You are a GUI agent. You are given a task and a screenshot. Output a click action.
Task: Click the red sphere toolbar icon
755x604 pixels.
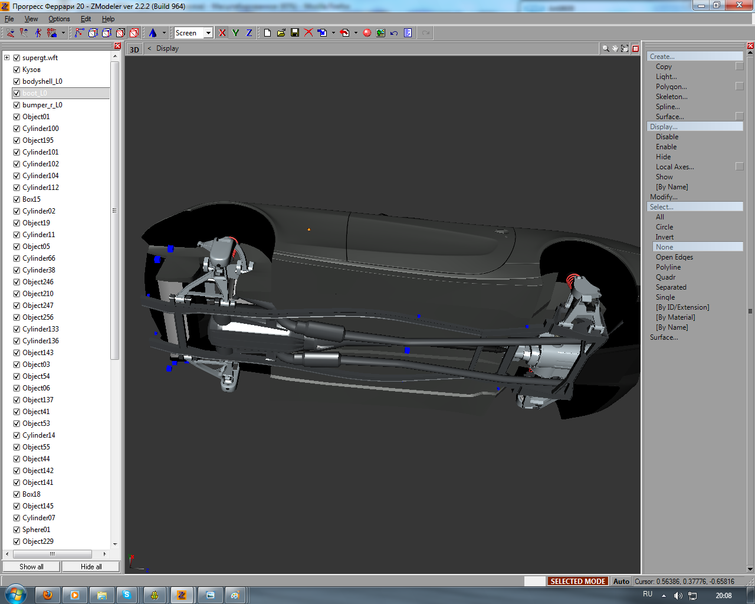pyautogui.click(x=367, y=33)
